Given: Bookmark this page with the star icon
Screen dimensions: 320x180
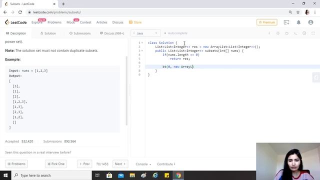Looking at the screenshot, I should tap(298, 12).
